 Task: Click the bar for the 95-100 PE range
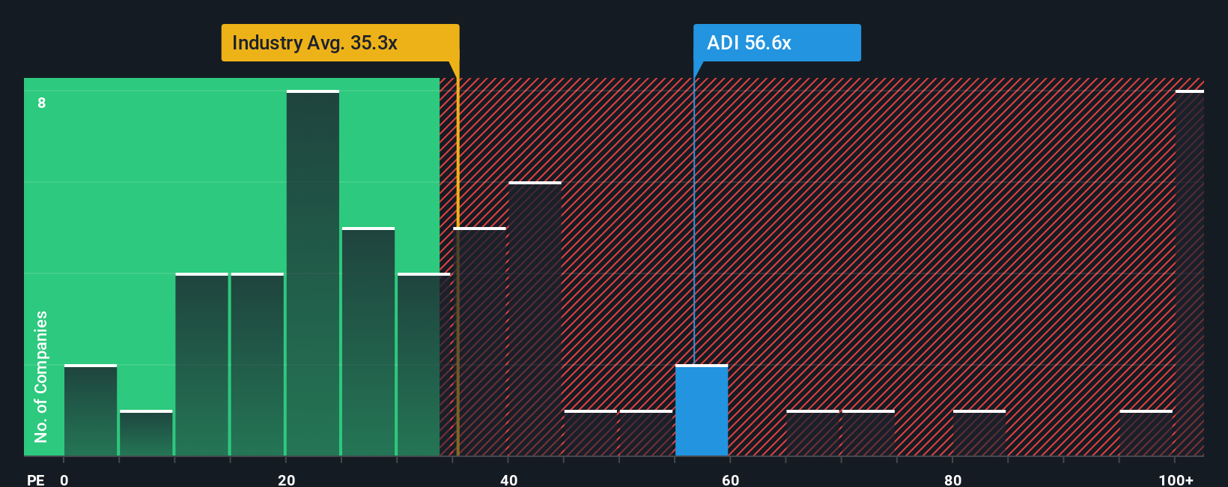(x=1146, y=433)
